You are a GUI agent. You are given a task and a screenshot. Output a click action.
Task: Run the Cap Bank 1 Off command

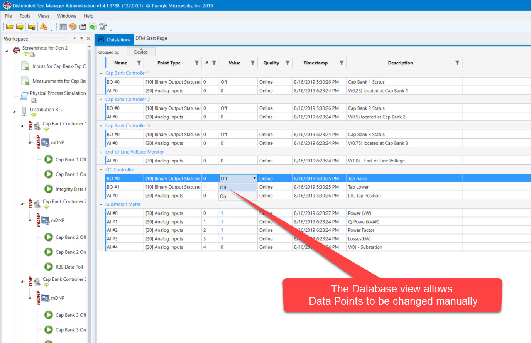point(49,159)
